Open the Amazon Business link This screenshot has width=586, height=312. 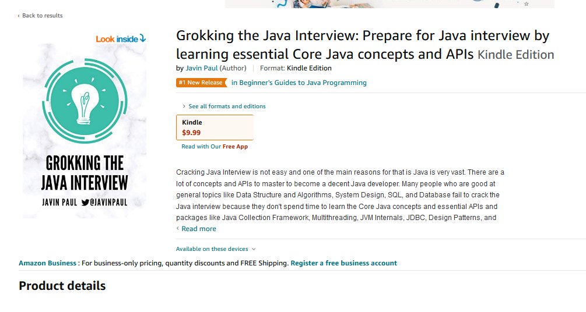47,263
